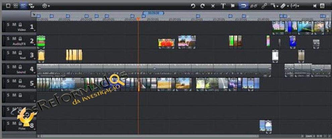Toggle Solo on track 1 Video
Image resolution: width=332 pixels, height=139 pixels.
click(x=8, y=24)
